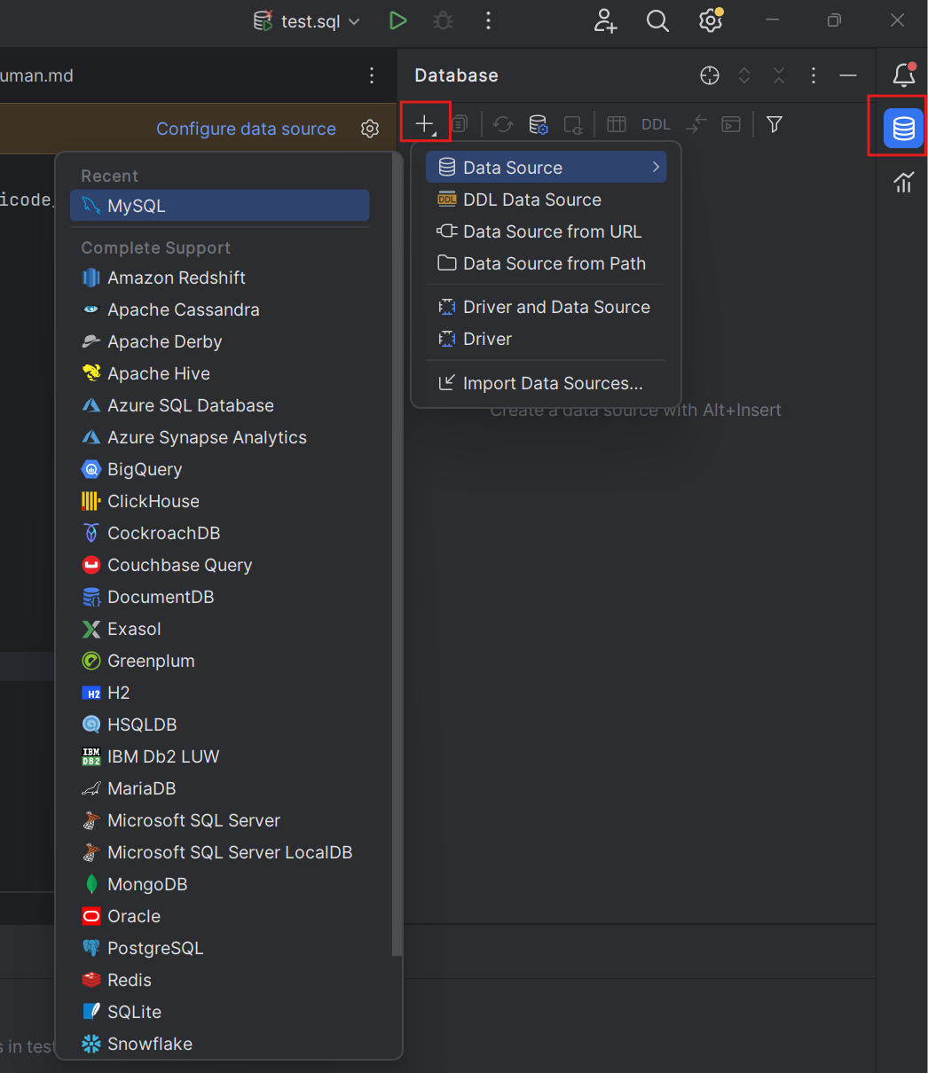Open the Notifications bell icon
The image size is (928, 1073).
(904, 74)
